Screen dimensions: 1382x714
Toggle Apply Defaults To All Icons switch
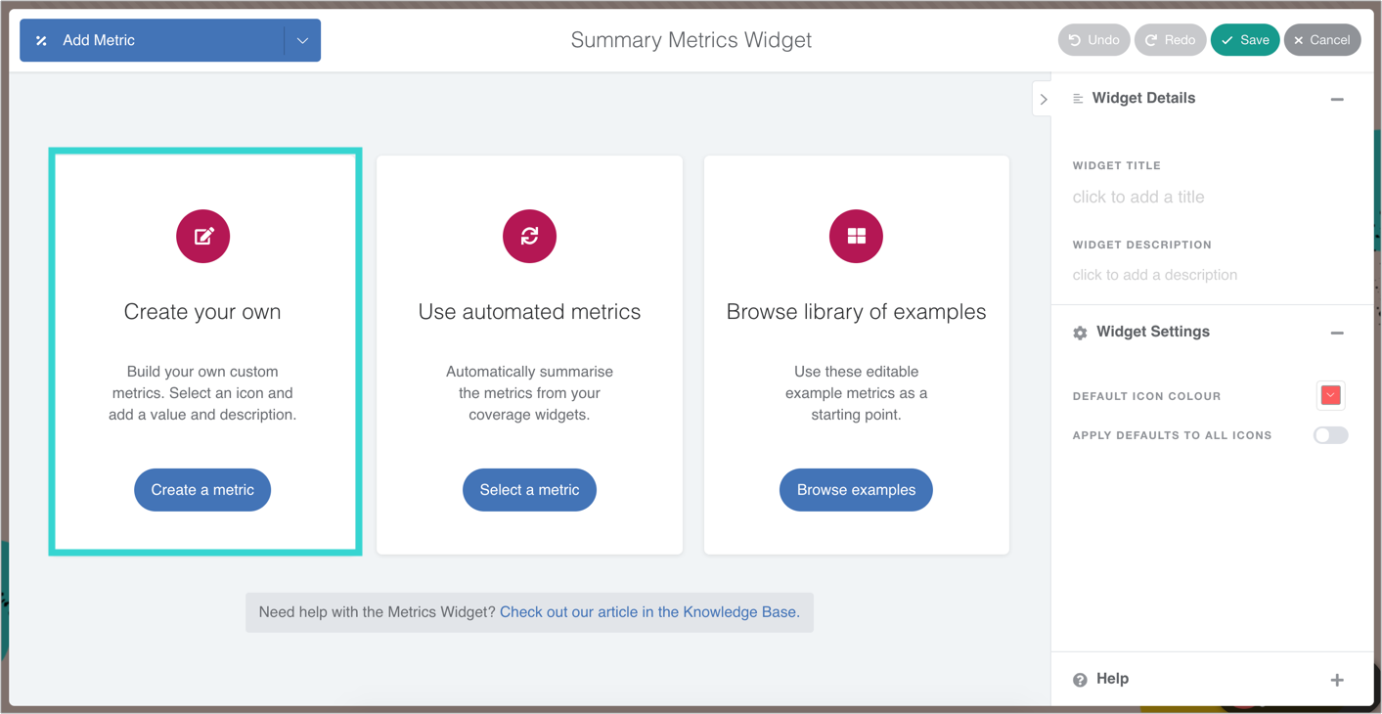tap(1330, 435)
